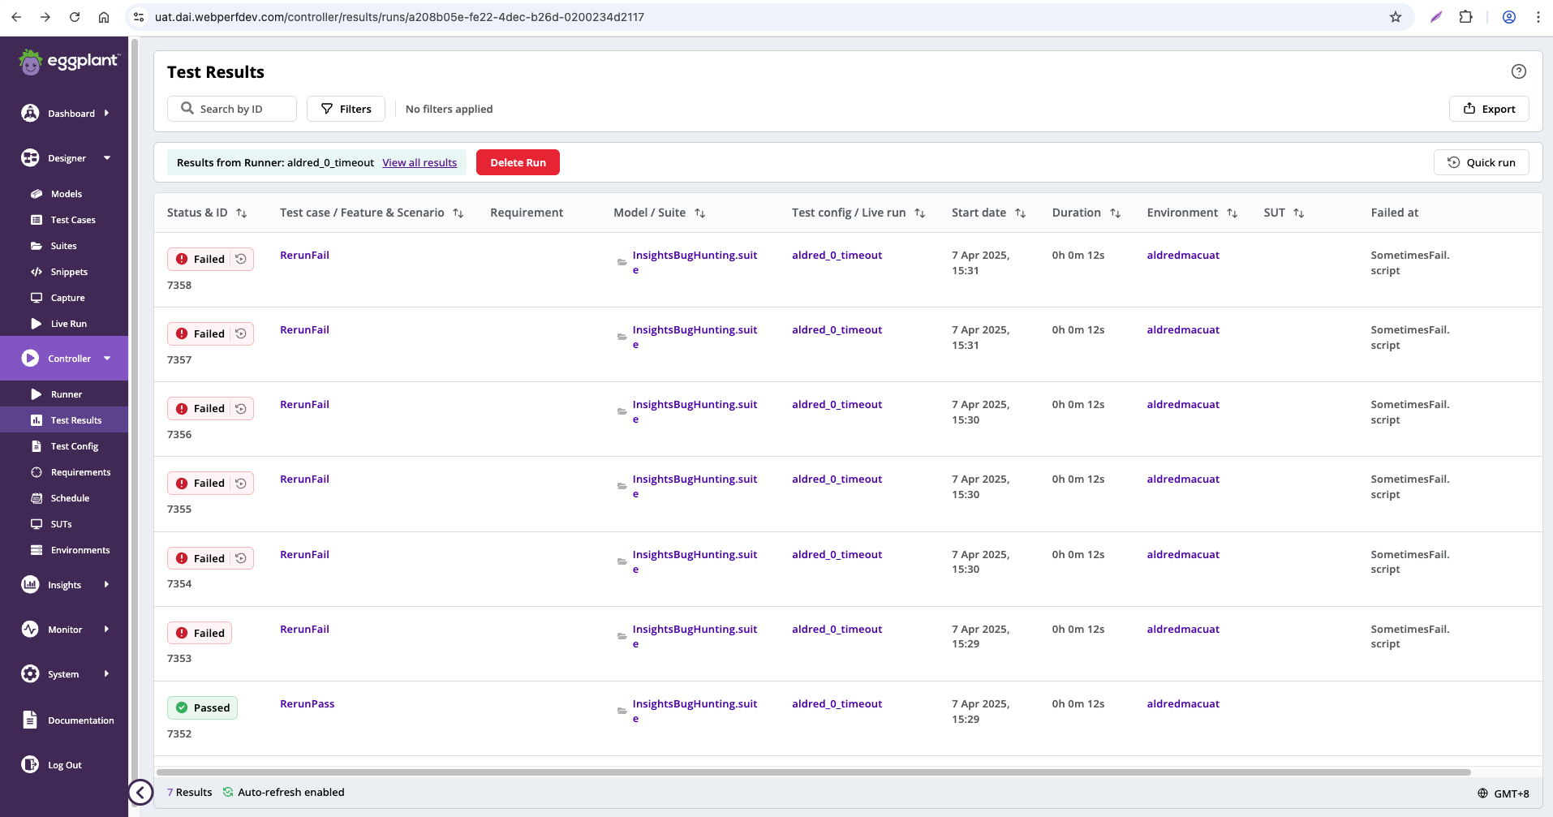Collapse the sidebar with the arrow button
Image resolution: width=1553 pixels, height=817 pixels.
point(140,792)
